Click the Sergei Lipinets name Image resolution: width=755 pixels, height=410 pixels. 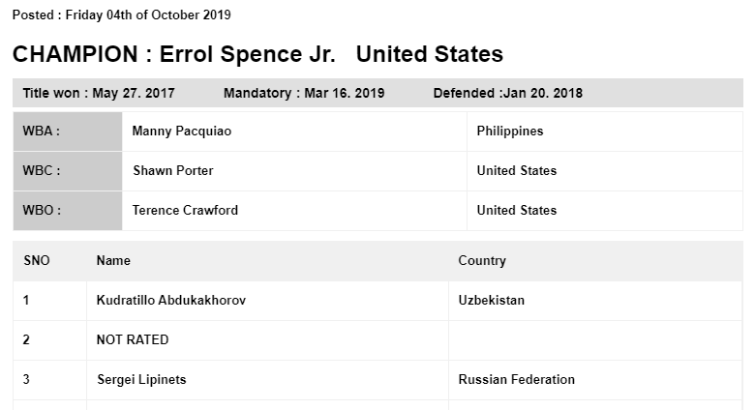(x=141, y=380)
